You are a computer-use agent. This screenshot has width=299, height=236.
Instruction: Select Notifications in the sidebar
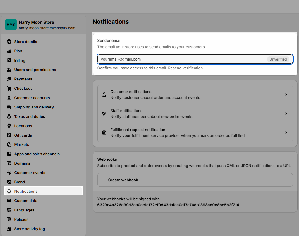point(44,191)
